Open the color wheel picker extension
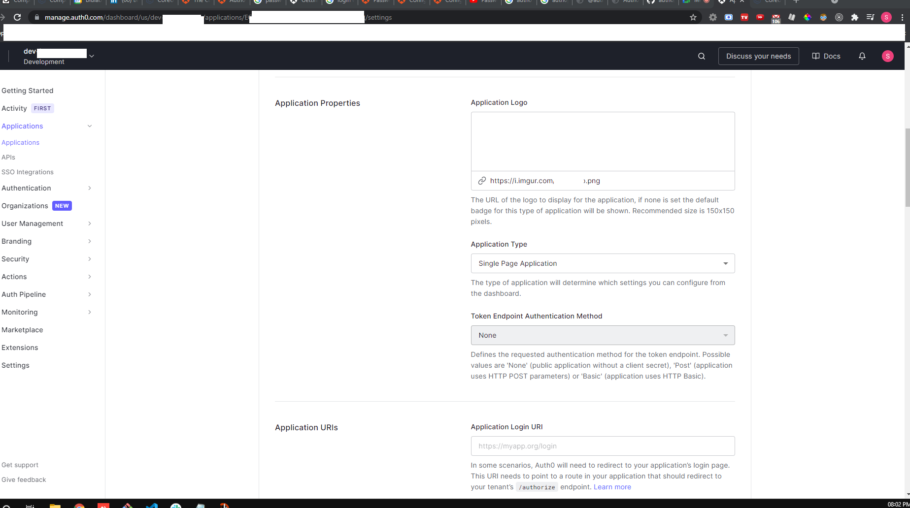Viewport: 910px width, 508px height. click(808, 17)
